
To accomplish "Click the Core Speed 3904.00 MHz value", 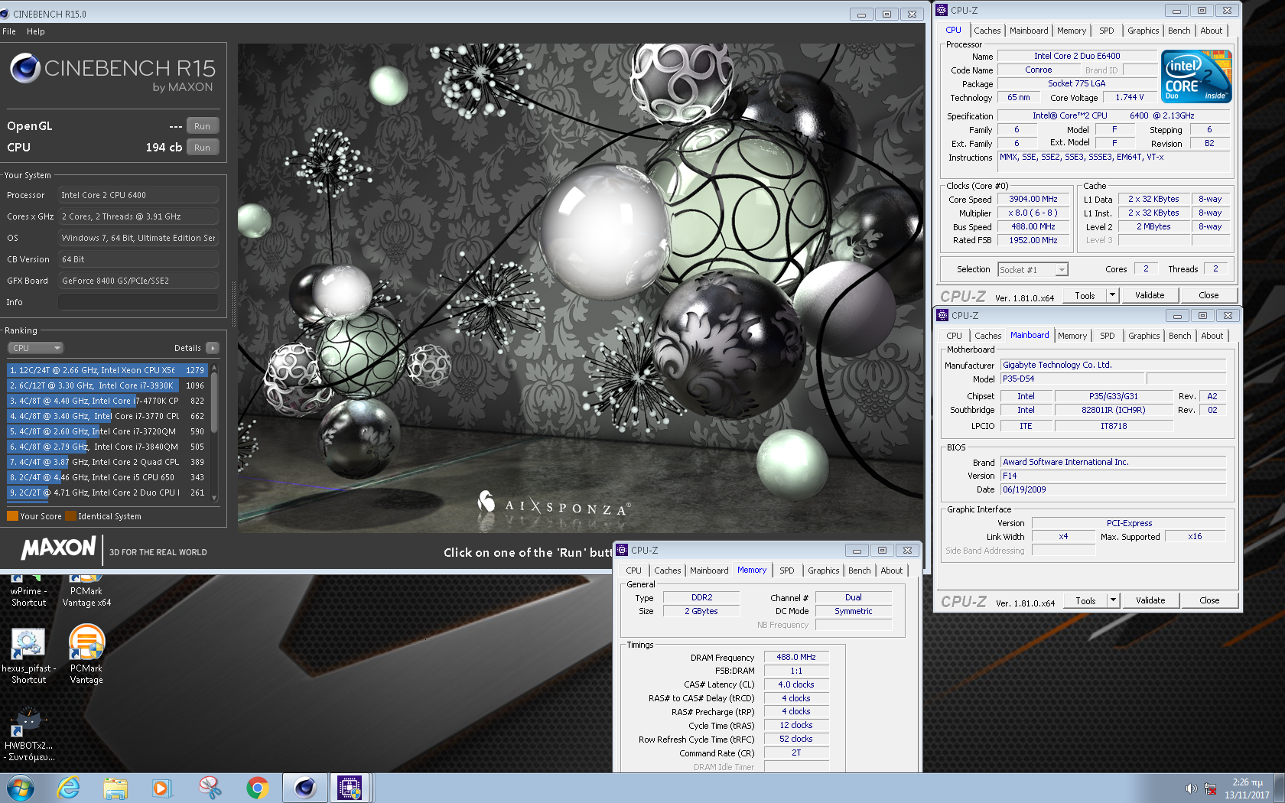I will (x=1033, y=199).
